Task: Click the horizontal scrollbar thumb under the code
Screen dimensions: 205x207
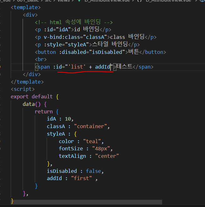Action: coord(86,202)
